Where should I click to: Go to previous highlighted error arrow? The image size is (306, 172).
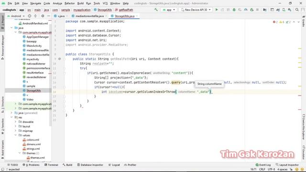pos(294,22)
